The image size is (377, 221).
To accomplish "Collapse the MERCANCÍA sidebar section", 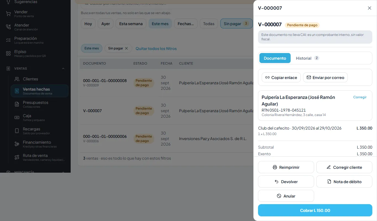I will (x=63, y=172).
